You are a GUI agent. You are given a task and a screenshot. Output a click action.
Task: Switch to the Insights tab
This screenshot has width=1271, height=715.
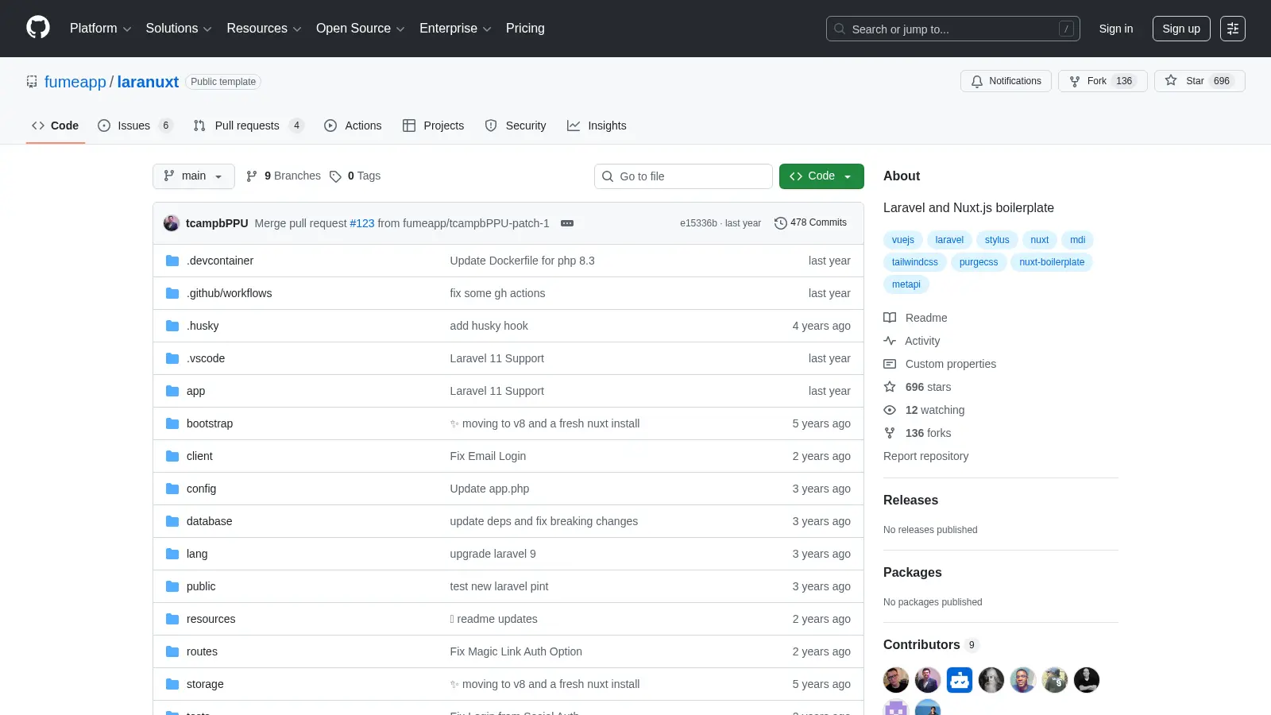[x=597, y=126]
